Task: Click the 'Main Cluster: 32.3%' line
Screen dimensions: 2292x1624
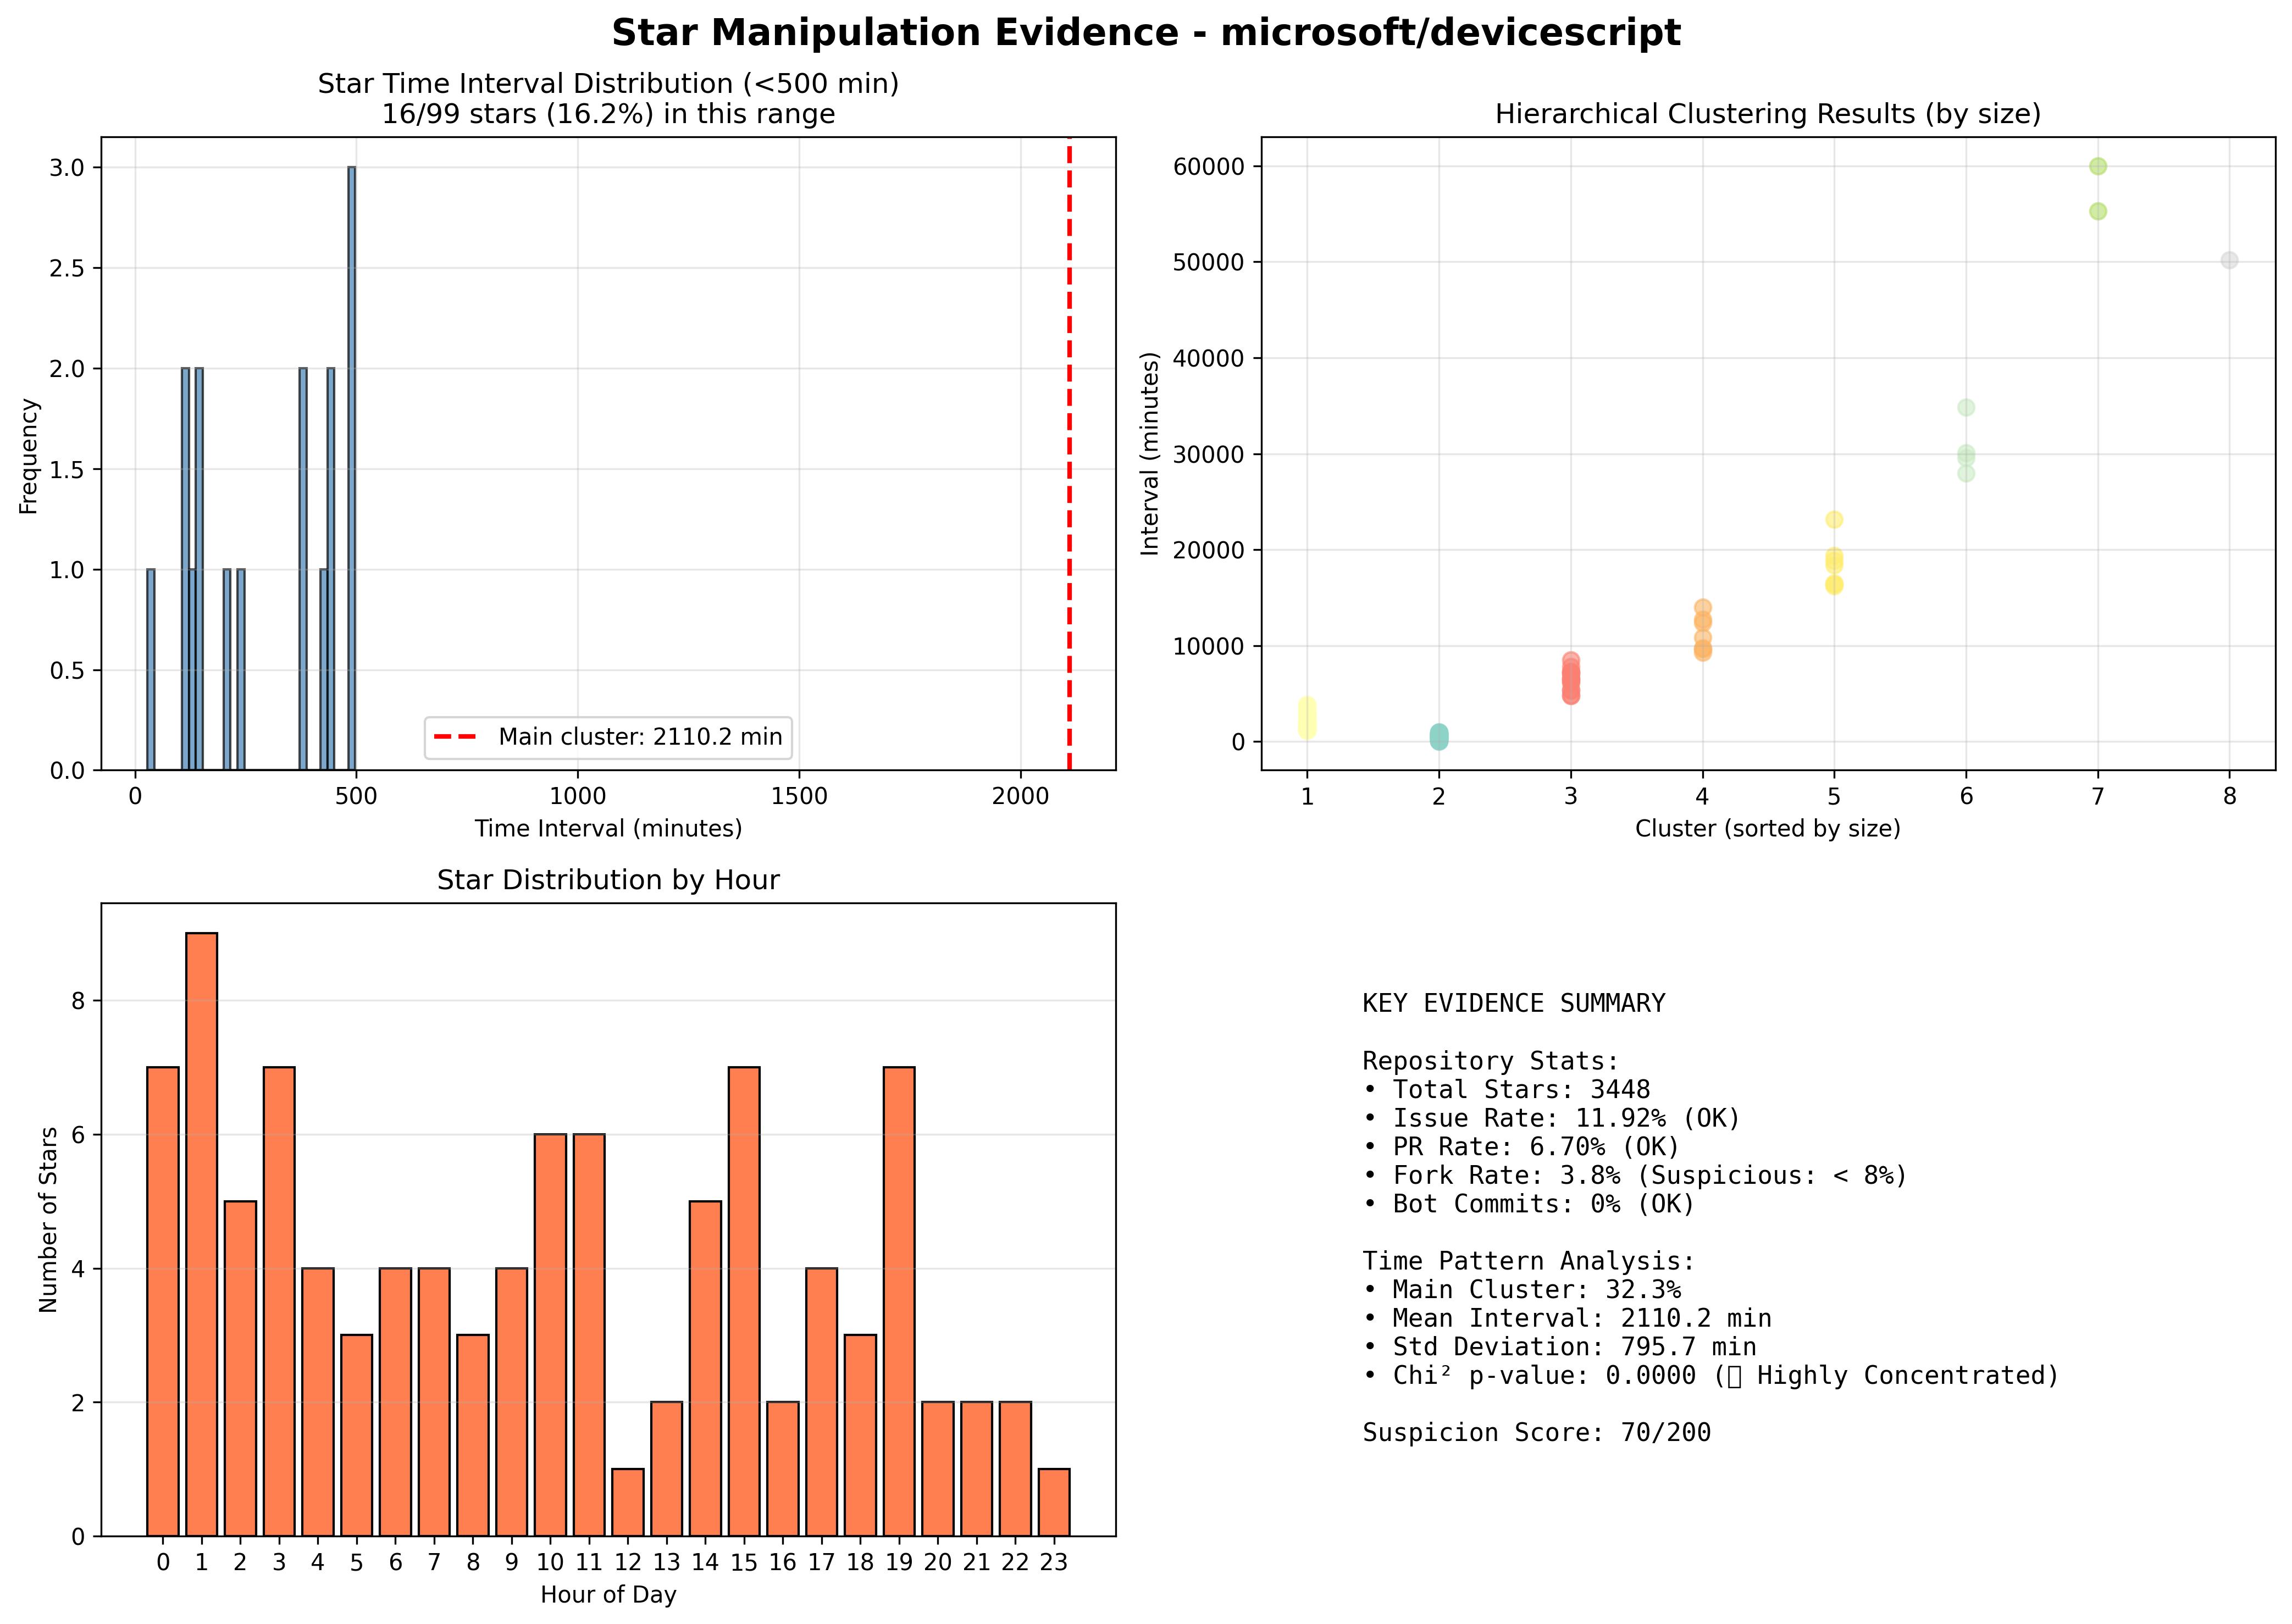Action: tap(1522, 1290)
